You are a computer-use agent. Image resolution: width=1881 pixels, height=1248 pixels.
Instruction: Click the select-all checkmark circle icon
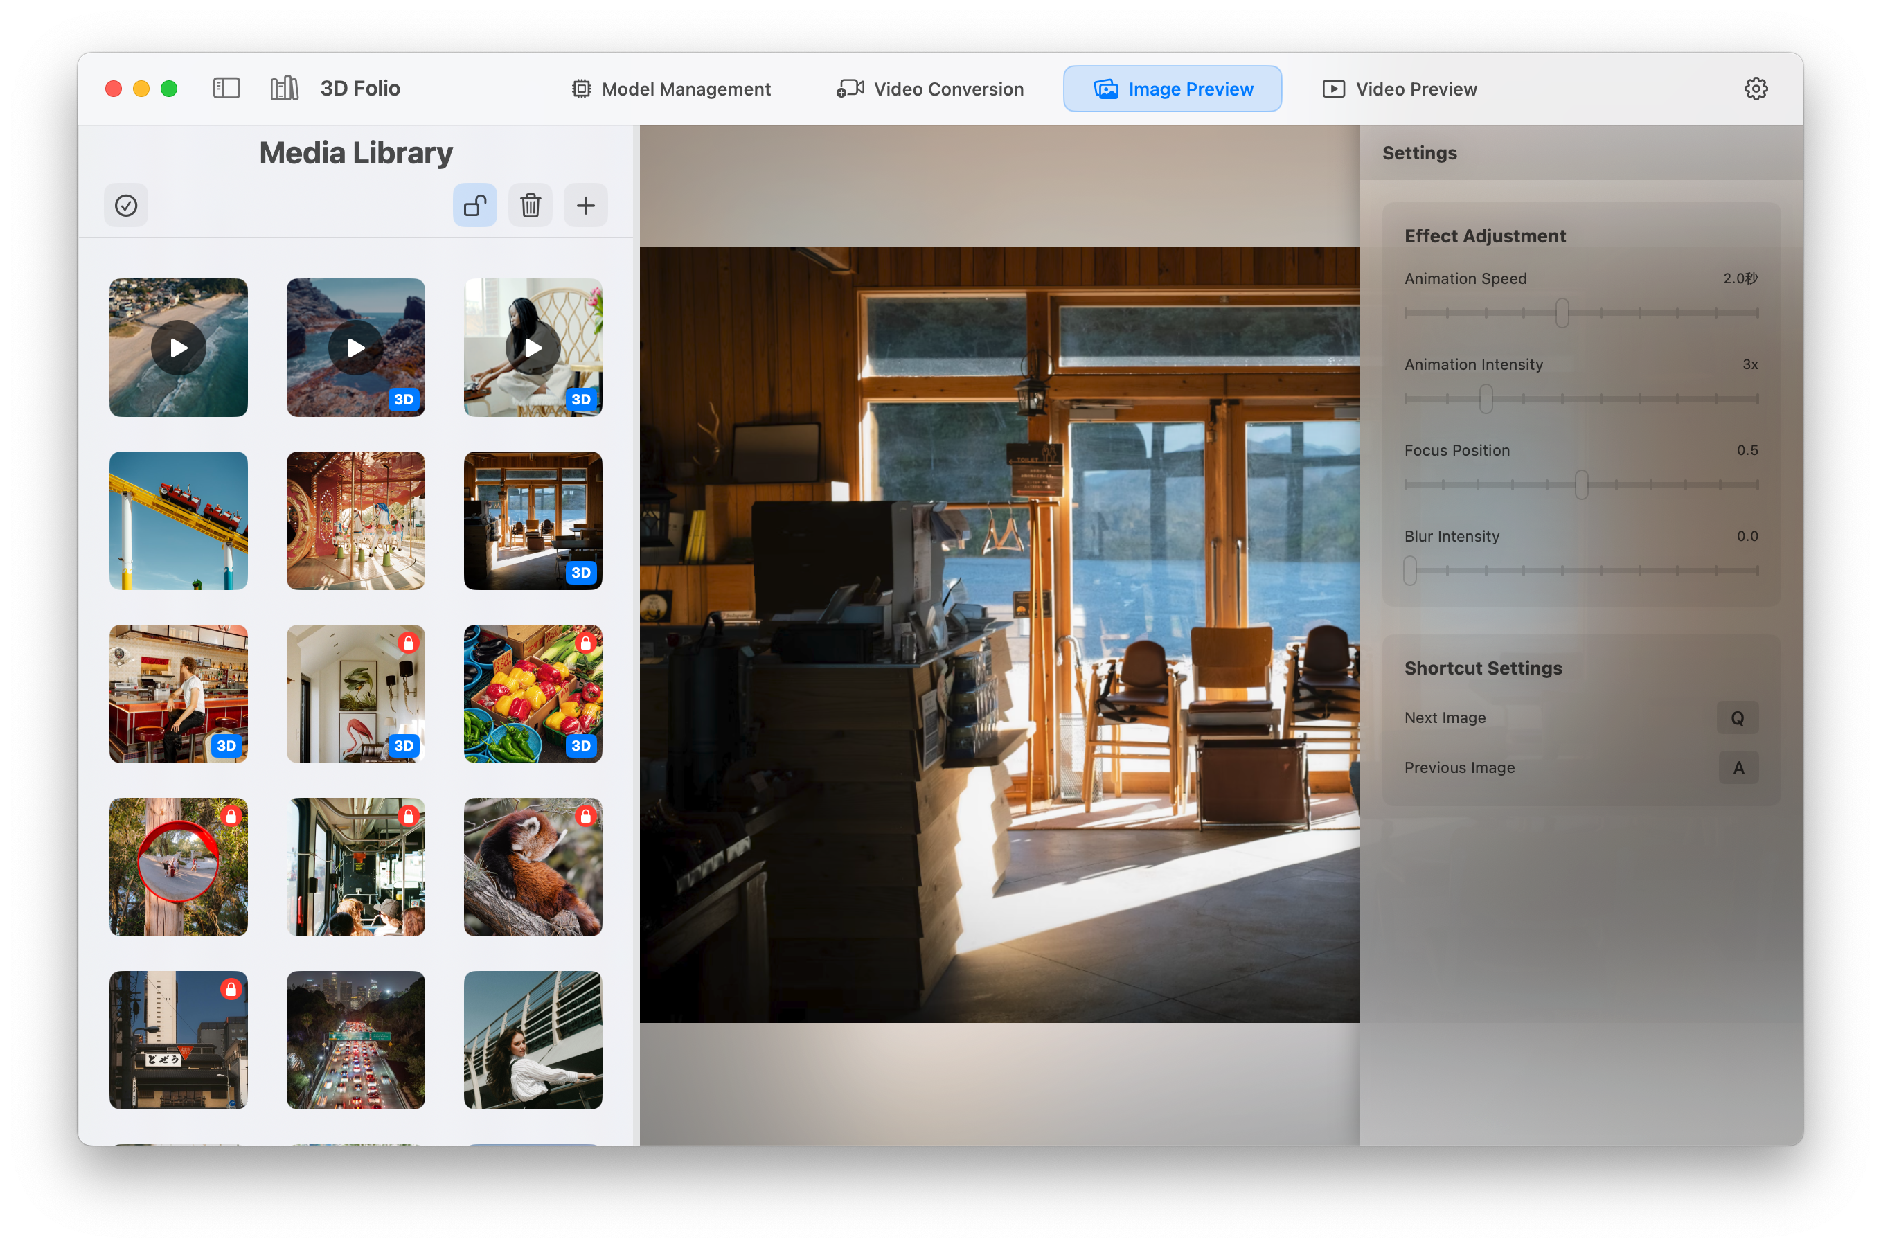click(126, 206)
